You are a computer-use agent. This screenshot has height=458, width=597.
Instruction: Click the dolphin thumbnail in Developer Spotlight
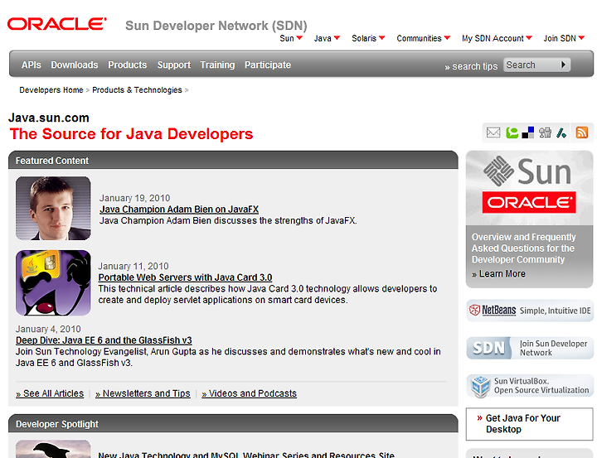click(x=53, y=449)
